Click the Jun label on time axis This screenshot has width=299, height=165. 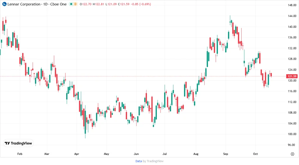pos(136,154)
